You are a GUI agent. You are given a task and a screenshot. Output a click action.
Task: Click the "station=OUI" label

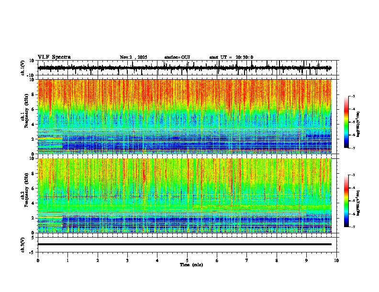pyautogui.click(x=177, y=57)
